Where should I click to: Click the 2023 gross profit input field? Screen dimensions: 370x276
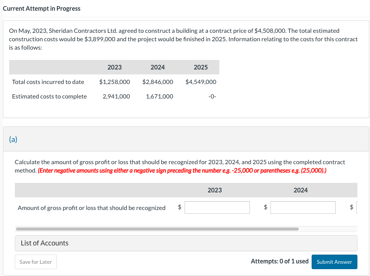coord(217,207)
